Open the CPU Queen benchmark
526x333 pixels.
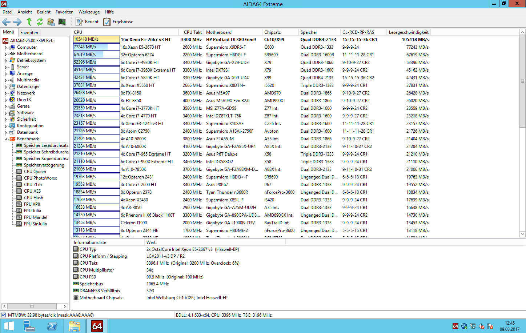(x=35, y=172)
